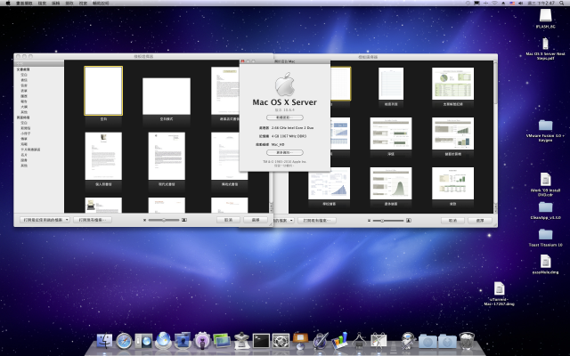570x356 pixels.
Task: Open System Preferences gear icon in Dock
Action: click(x=281, y=341)
